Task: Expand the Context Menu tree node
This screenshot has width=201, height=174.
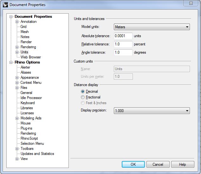Action: tap(17, 83)
